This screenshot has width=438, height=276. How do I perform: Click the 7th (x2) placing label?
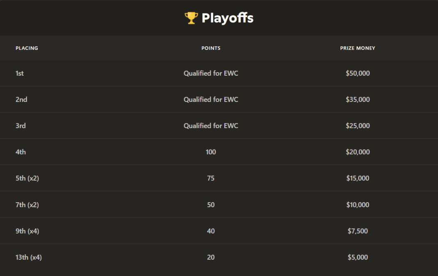[27, 205]
